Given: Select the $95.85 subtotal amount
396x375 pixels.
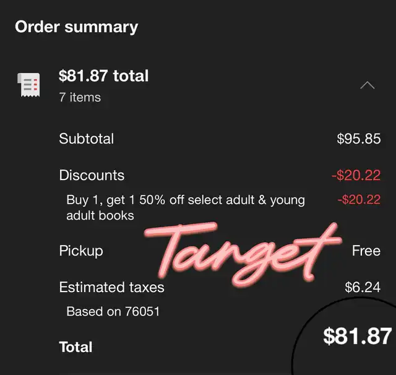Looking at the screenshot, I should coord(359,139).
